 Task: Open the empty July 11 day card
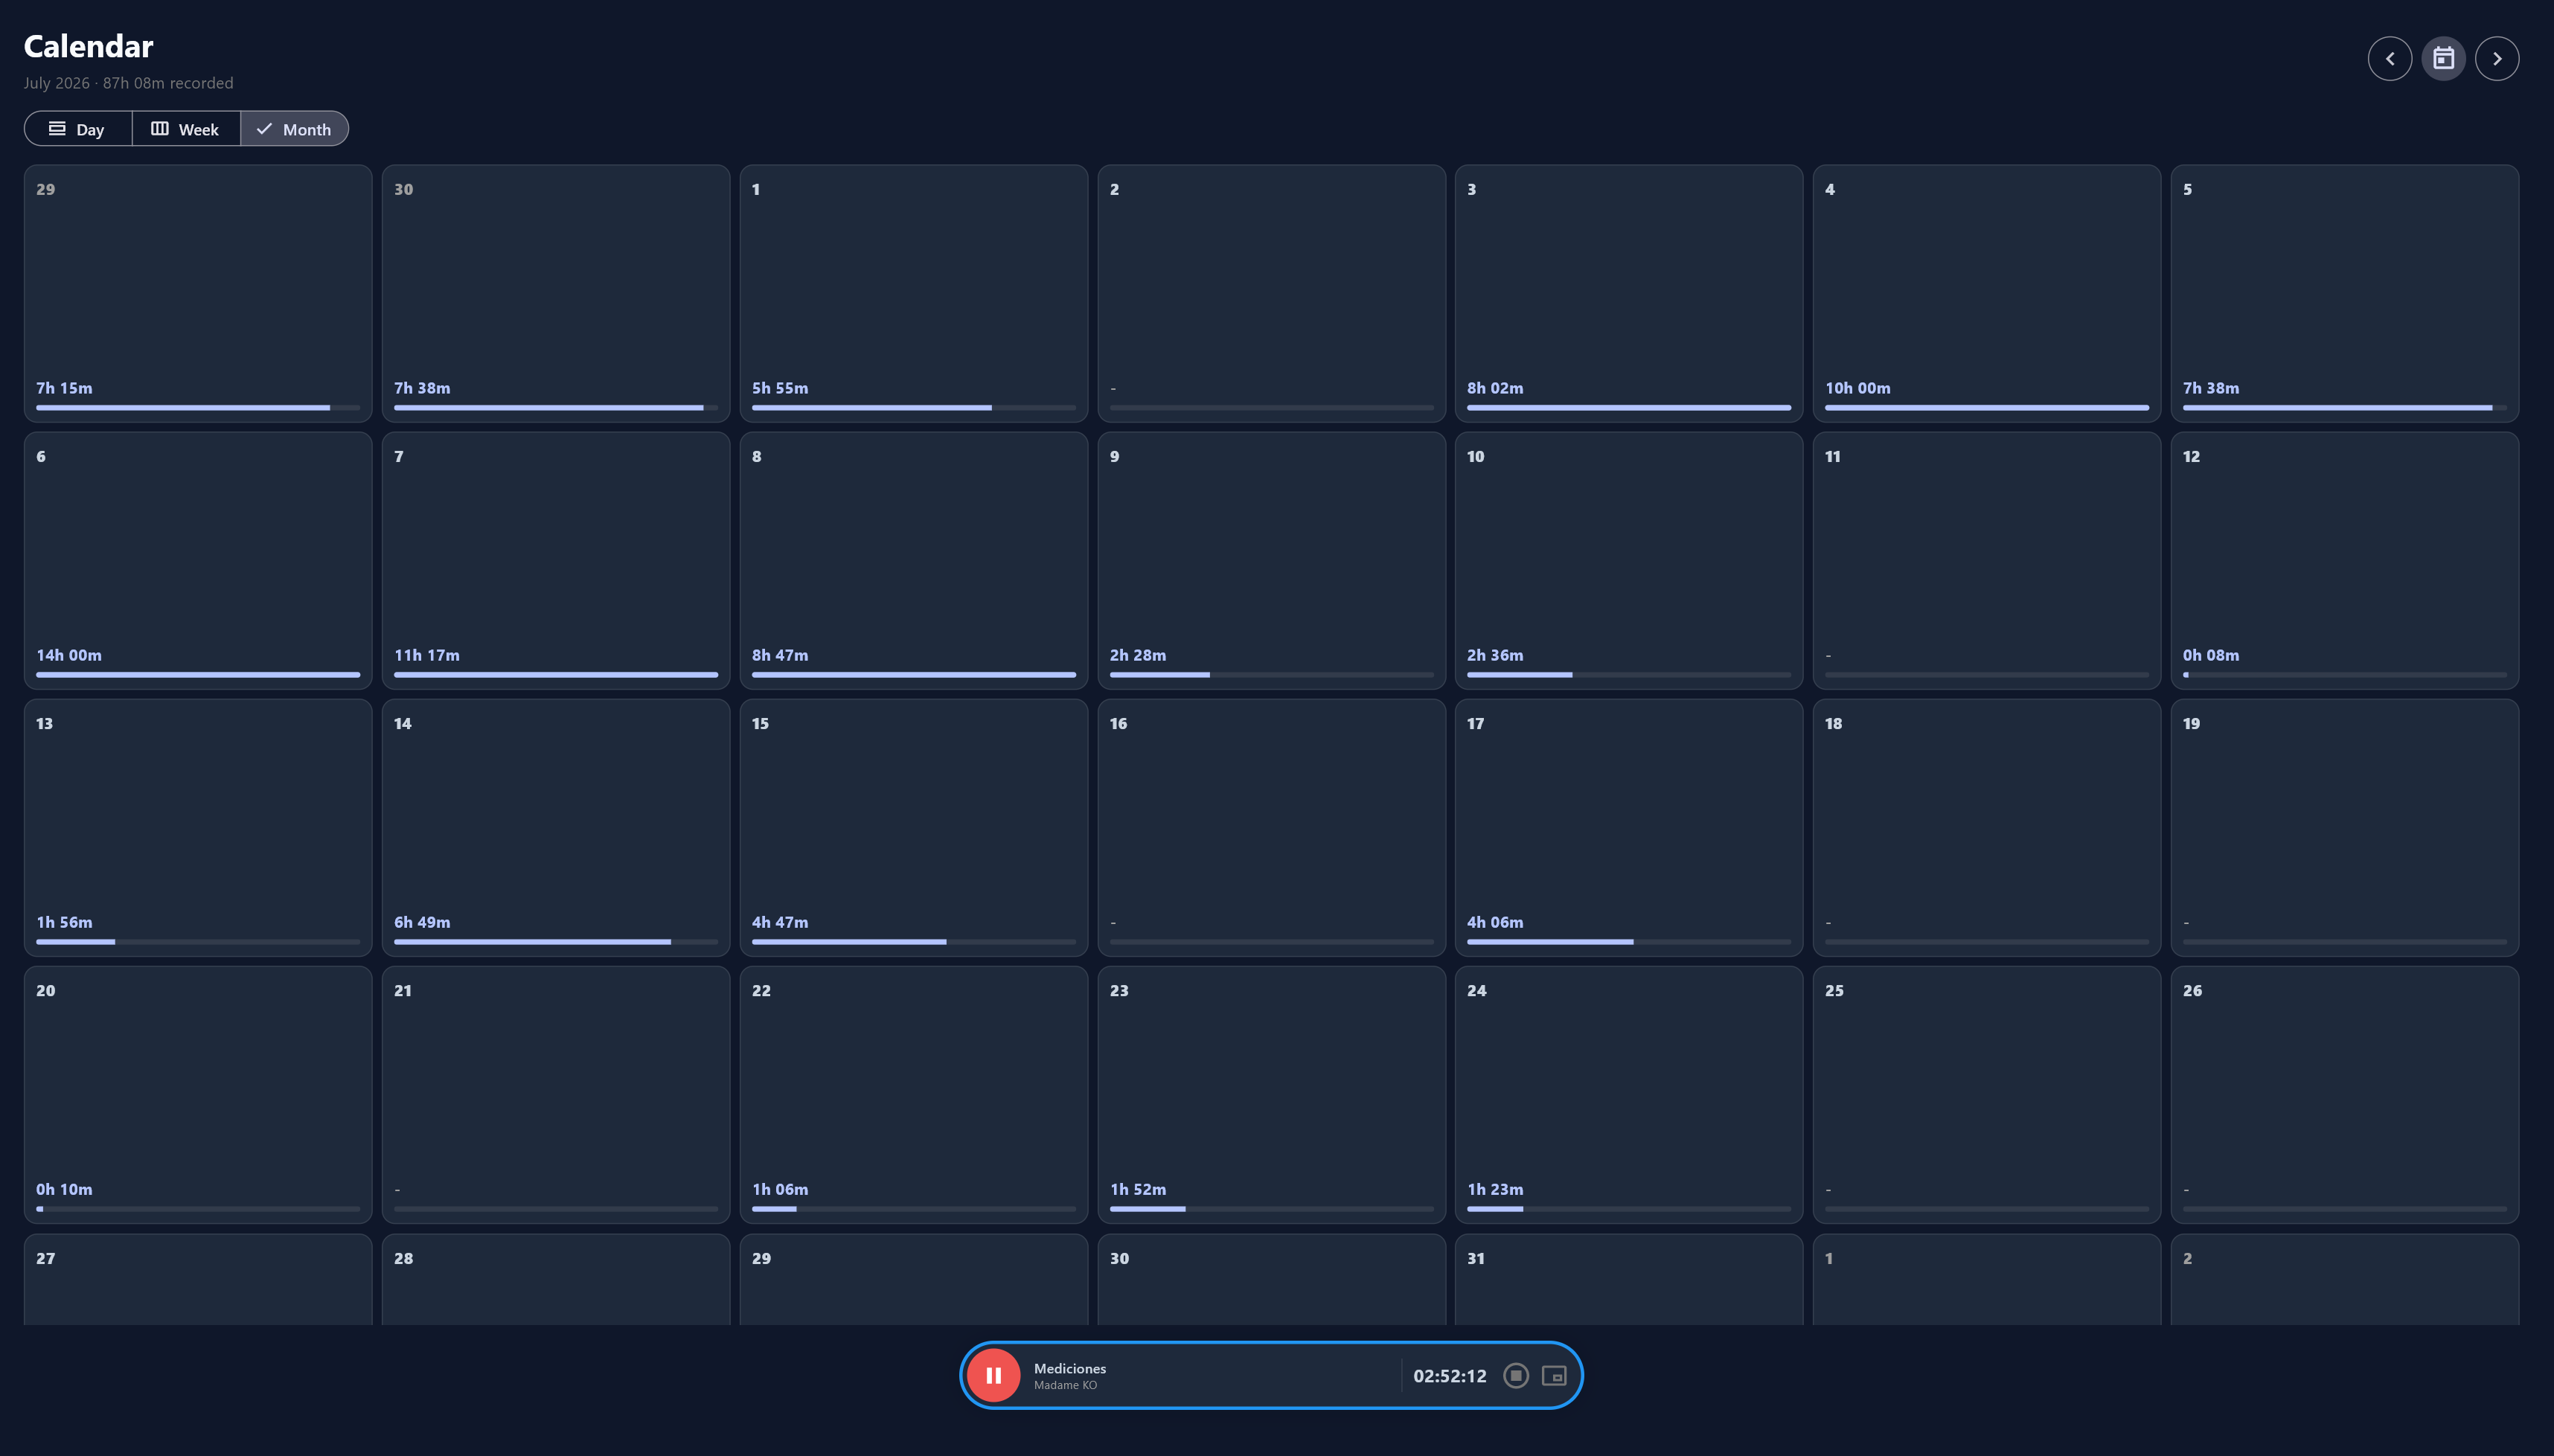tap(1986, 560)
